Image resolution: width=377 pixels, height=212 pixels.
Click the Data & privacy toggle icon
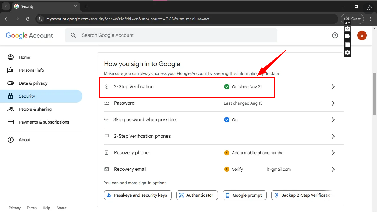(11, 83)
